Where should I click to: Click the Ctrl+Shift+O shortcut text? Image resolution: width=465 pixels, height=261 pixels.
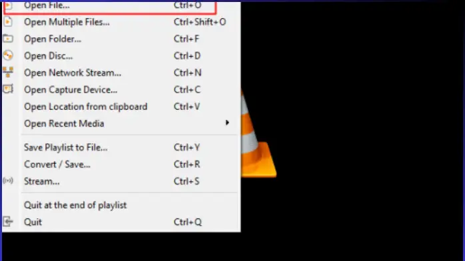[x=200, y=22]
